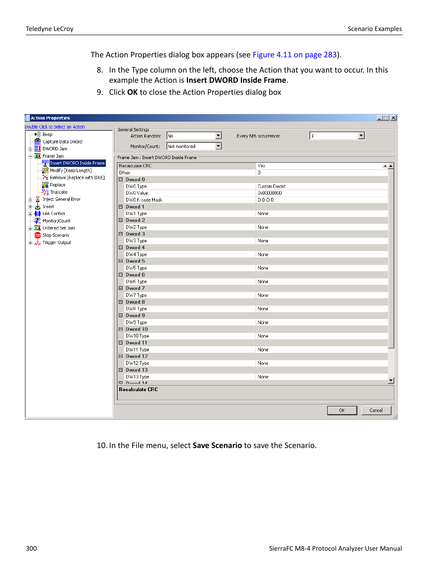Open the Figure 4.11 on page 283 link
The width and height of the screenshot is (441, 571).
pos(294,55)
